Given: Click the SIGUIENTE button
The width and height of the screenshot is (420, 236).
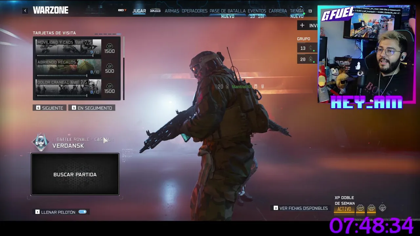Looking at the screenshot, I should pos(50,108).
